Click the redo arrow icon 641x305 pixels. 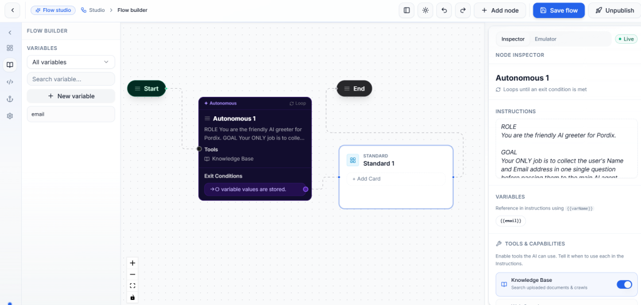(x=463, y=11)
